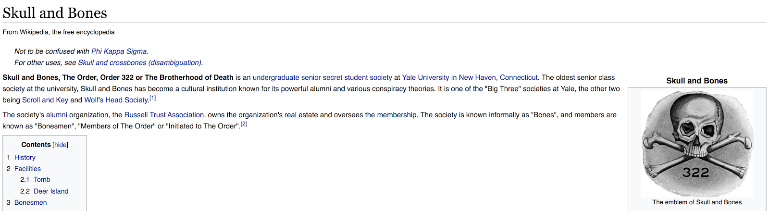The image size is (769, 211).
Task: Open the Phi Kappa Sigma link
Action: (119, 51)
